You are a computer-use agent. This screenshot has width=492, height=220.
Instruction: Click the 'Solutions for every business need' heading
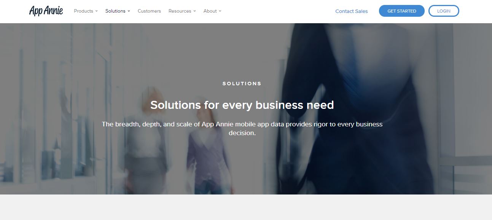(x=242, y=105)
